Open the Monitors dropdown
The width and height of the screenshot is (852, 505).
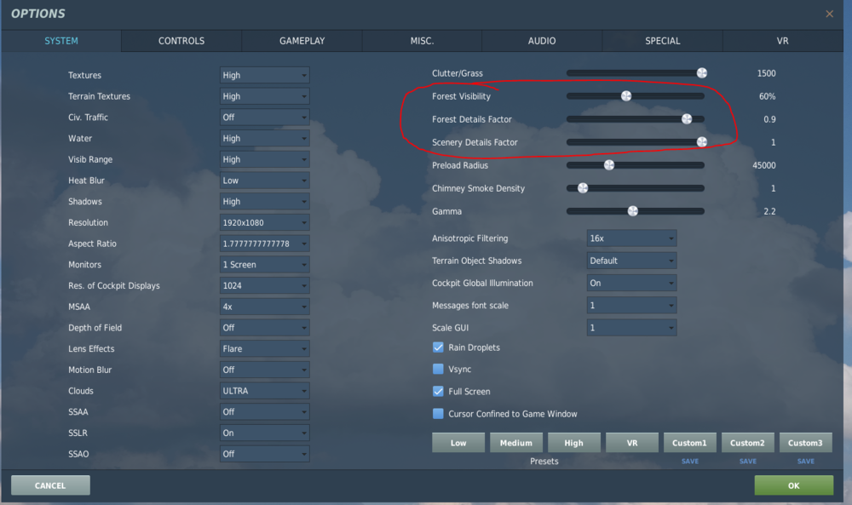[x=265, y=265]
